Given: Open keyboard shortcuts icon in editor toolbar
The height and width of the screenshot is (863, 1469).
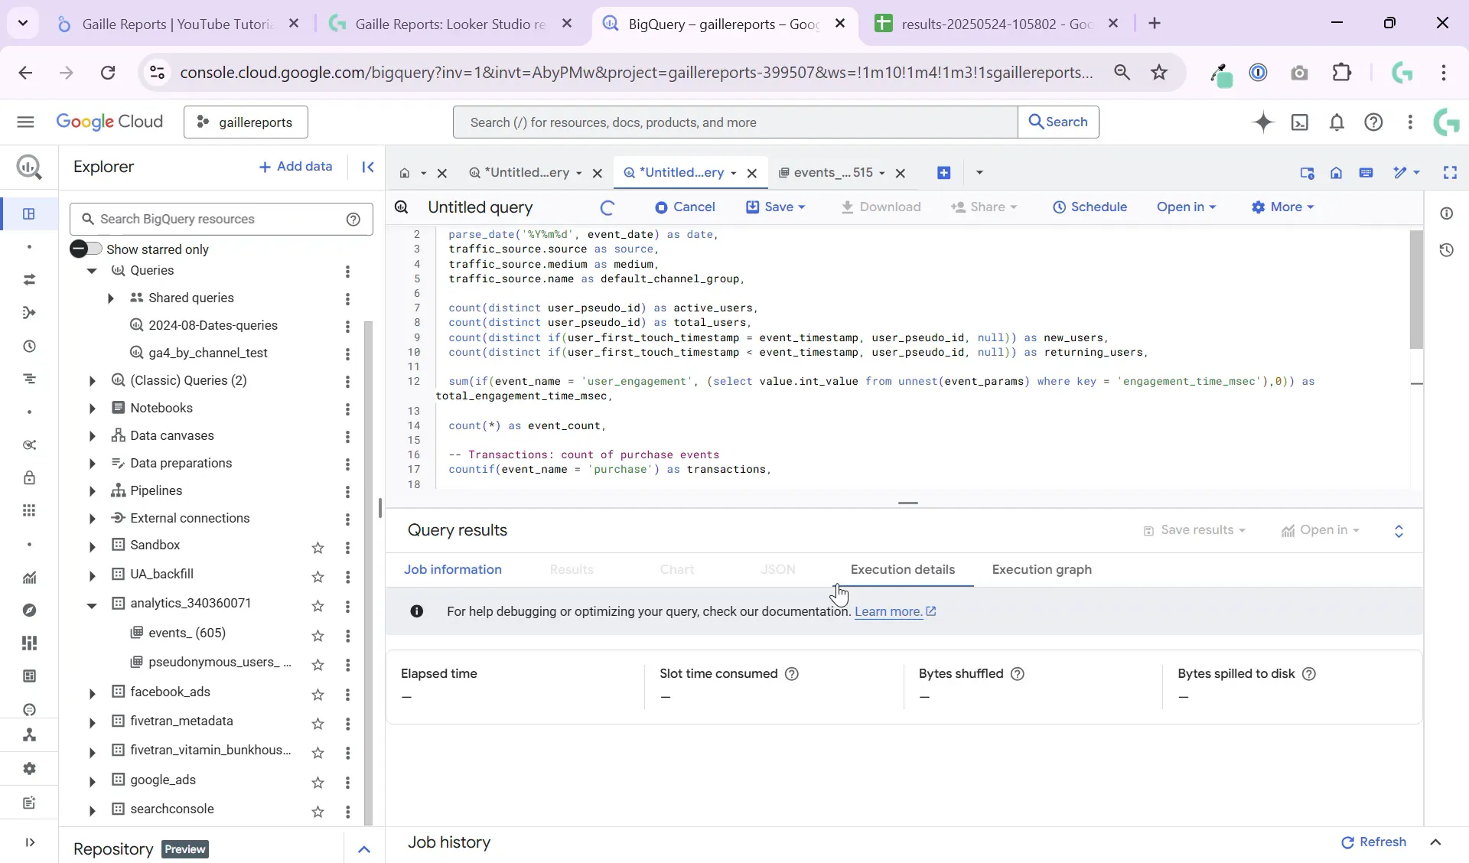Looking at the screenshot, I should 1367,173.
